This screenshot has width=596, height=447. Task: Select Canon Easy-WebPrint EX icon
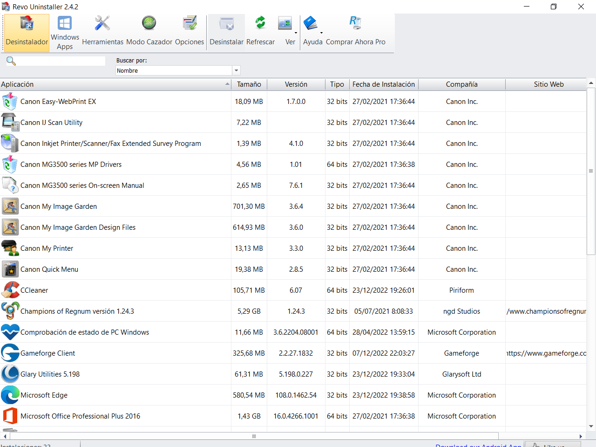10,101
